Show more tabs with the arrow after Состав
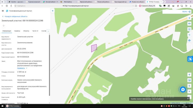This screenshot has width=193, height=108. pos(48,31)
